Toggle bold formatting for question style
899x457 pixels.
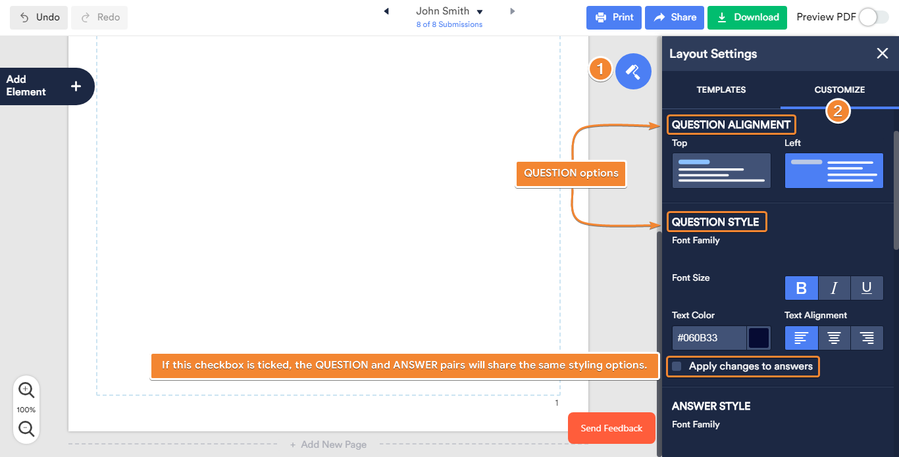click(x=801, y=288)
